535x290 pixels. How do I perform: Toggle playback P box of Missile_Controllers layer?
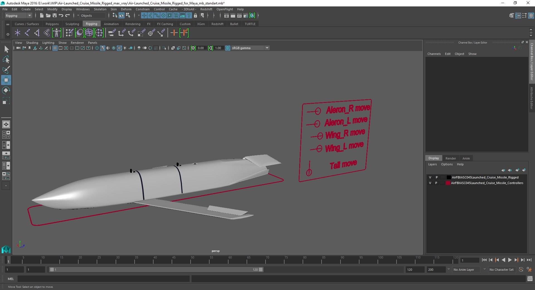(436, 183)
